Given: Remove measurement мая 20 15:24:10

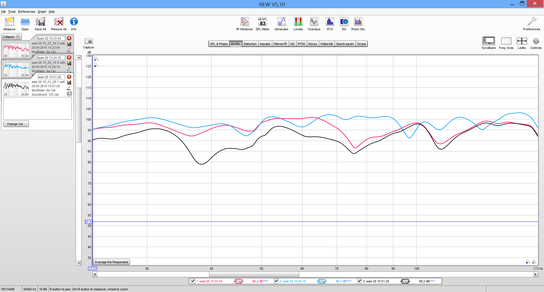Looking at the screenshot, I should point(69,57).
